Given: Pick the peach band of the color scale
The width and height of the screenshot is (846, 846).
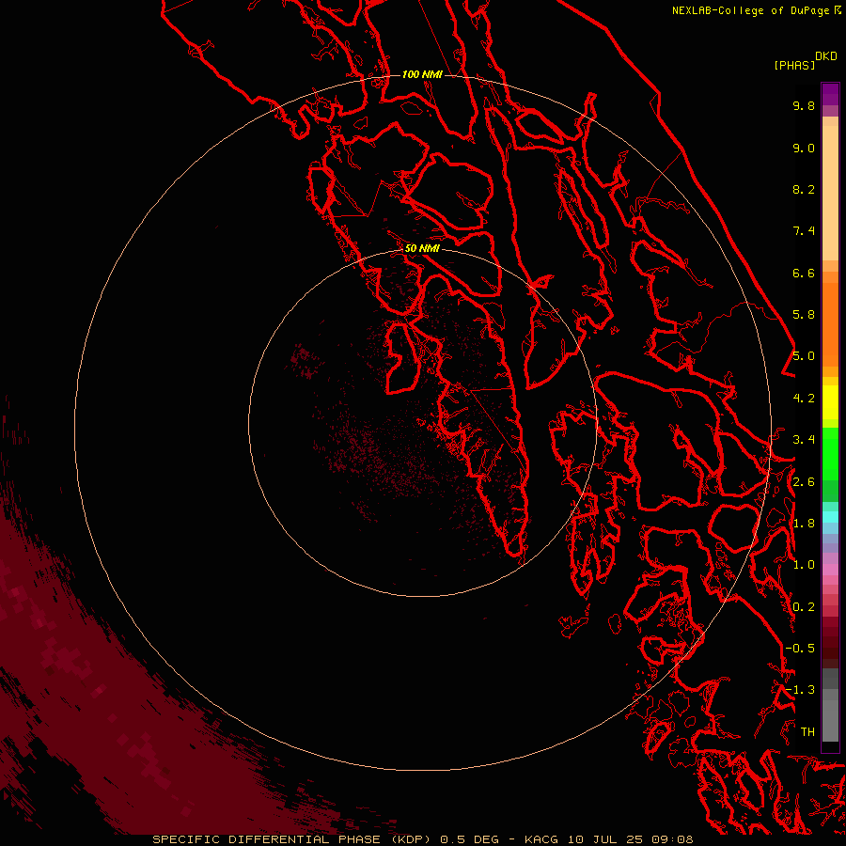Looking at the screenshot, I should [830, 193].
